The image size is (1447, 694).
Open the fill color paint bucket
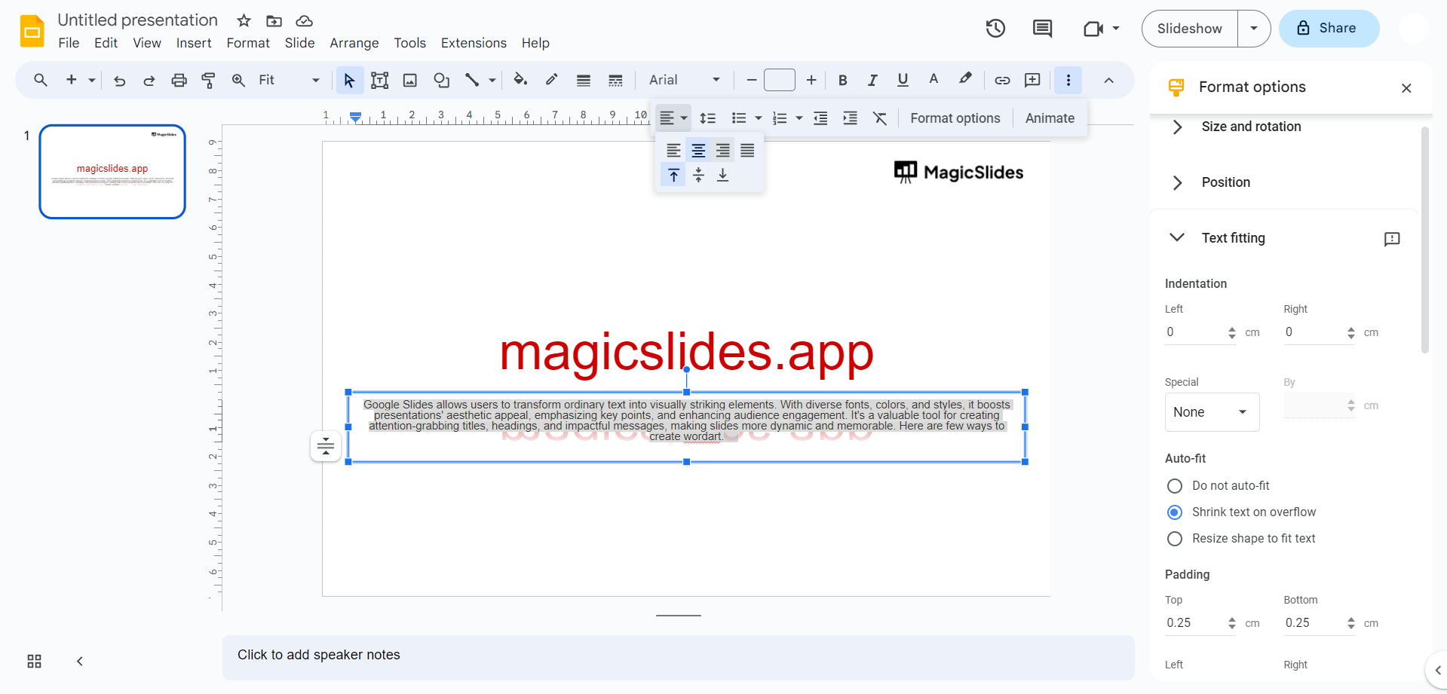click(x=520, y=80)
